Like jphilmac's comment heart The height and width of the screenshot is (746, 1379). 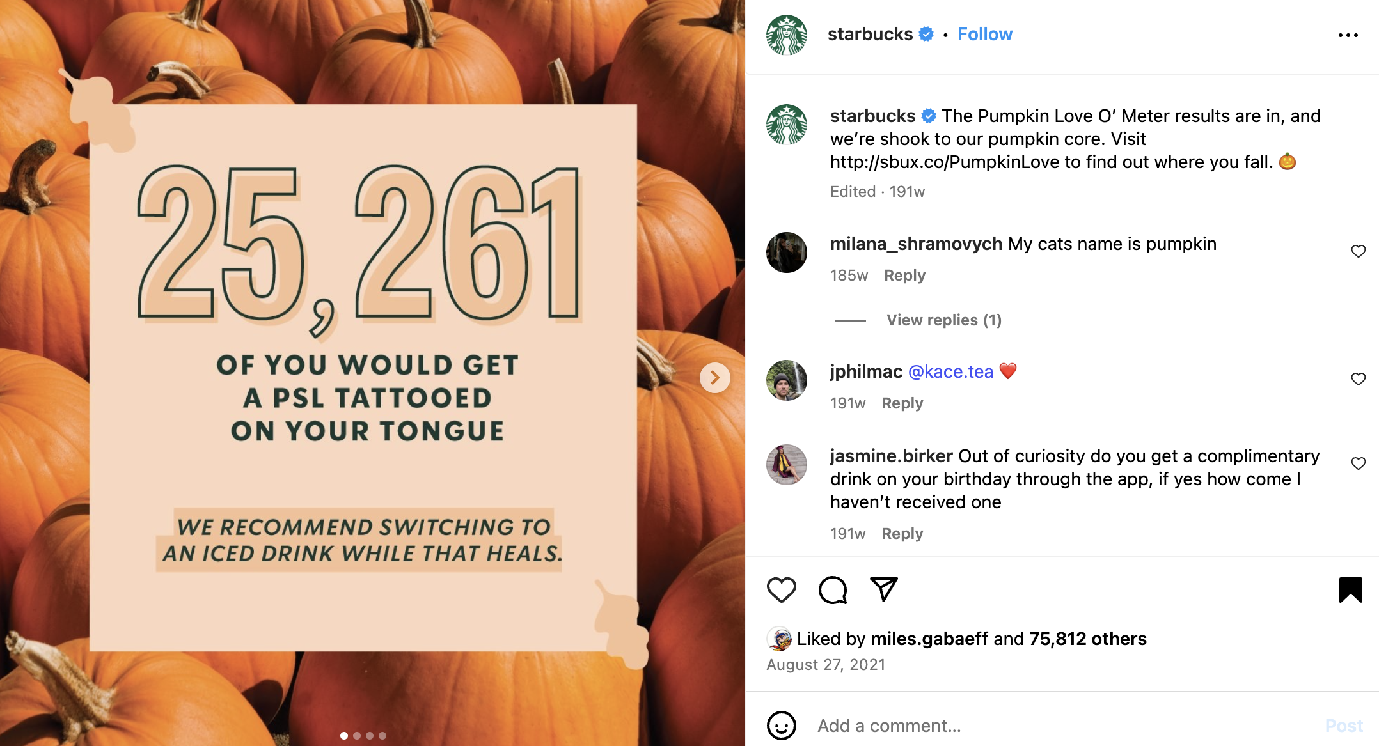click(x=1358, y=379)
